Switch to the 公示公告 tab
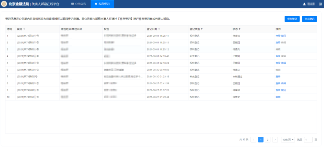Image resolution: width=324 pixels, height=149 pixels. [79, 4]
